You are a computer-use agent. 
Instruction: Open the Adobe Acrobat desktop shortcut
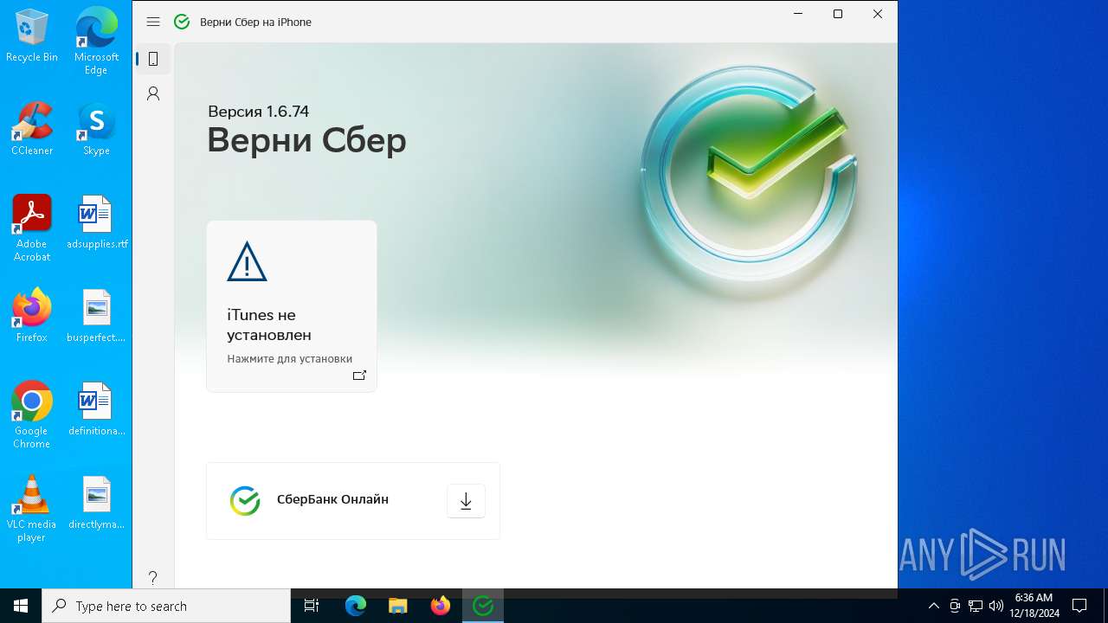(x=32, y=228)
